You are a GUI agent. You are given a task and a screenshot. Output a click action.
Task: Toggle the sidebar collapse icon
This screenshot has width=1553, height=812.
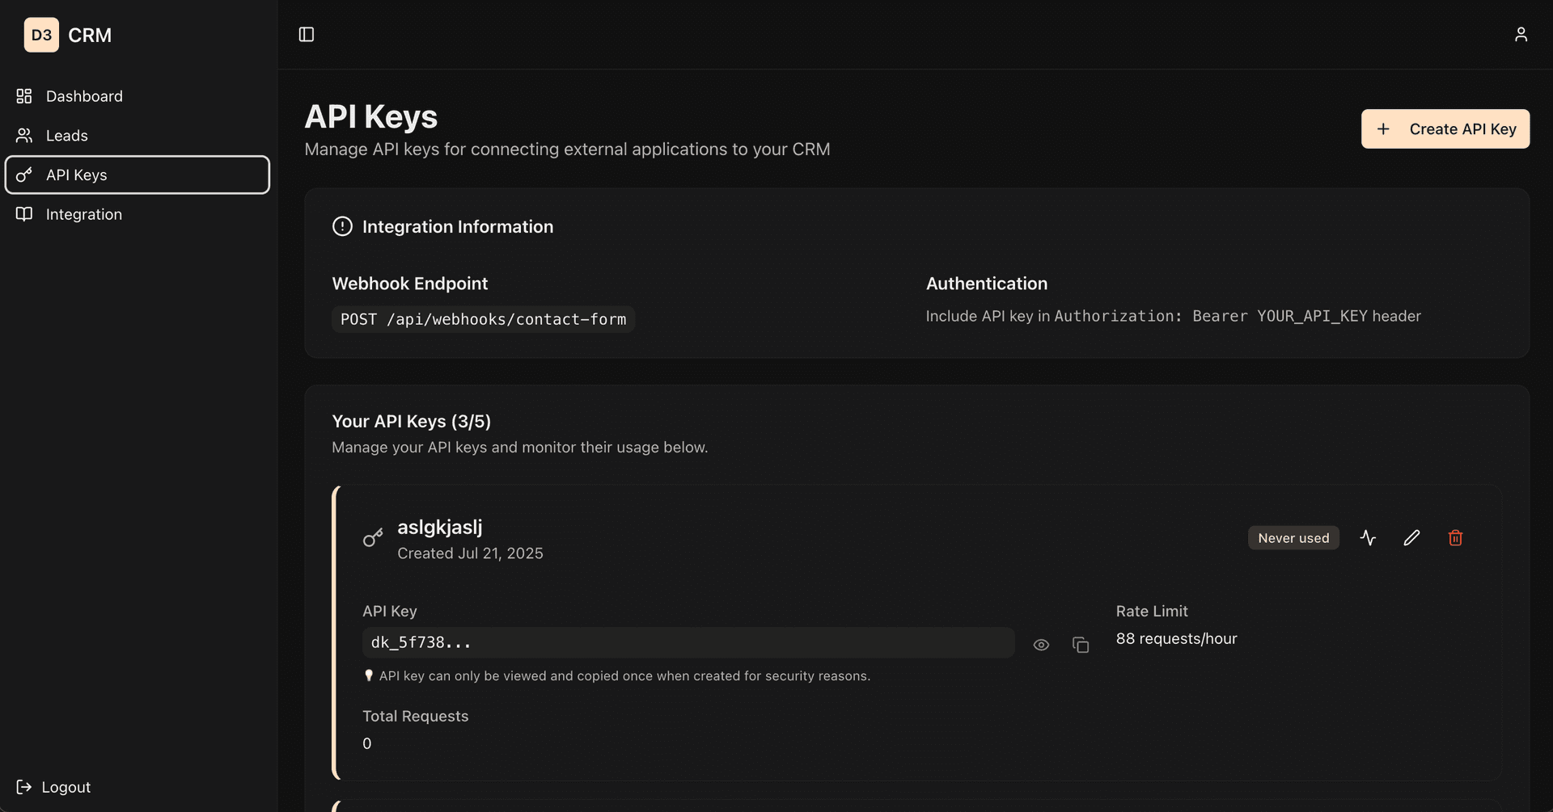tap(306, 34)
